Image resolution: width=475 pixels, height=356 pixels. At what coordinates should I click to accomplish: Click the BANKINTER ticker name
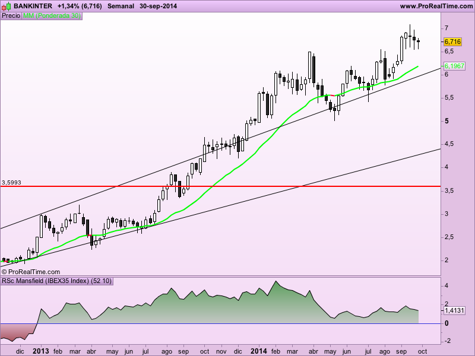[x=33, y=6]
